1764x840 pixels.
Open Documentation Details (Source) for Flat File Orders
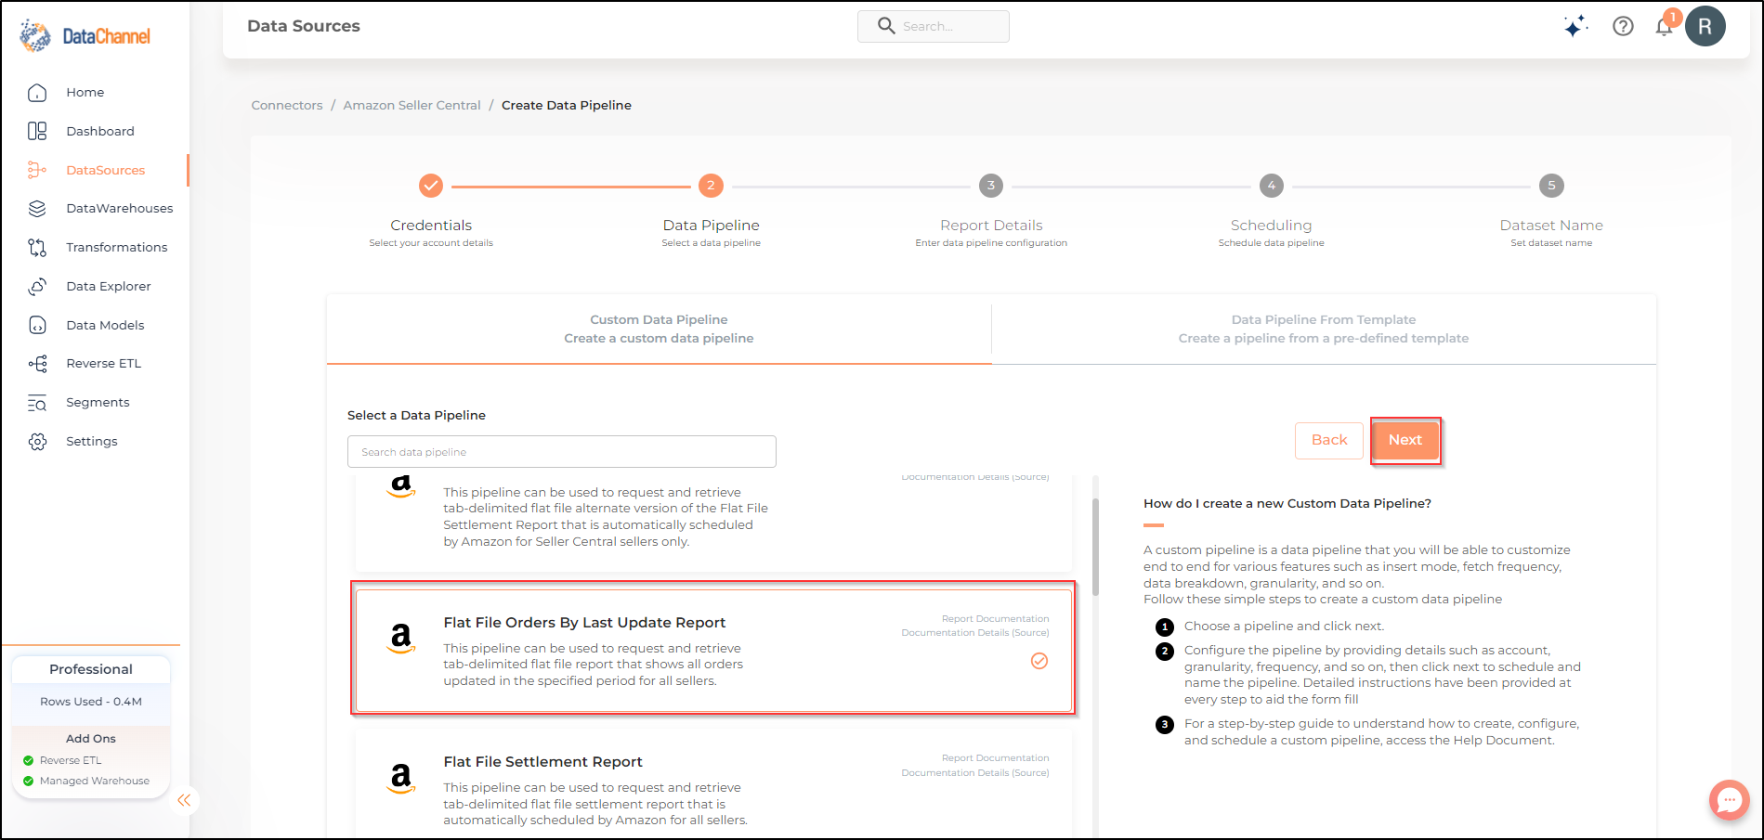tap(975, 633)
